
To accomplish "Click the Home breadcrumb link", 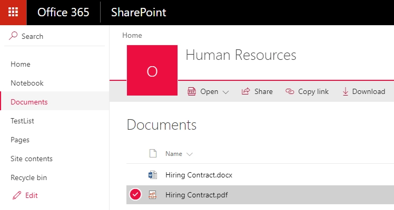I will tap(132, 35).
